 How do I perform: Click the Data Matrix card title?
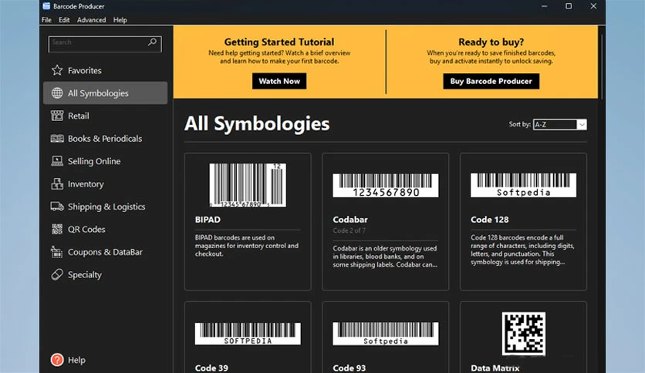click(495, 368)
